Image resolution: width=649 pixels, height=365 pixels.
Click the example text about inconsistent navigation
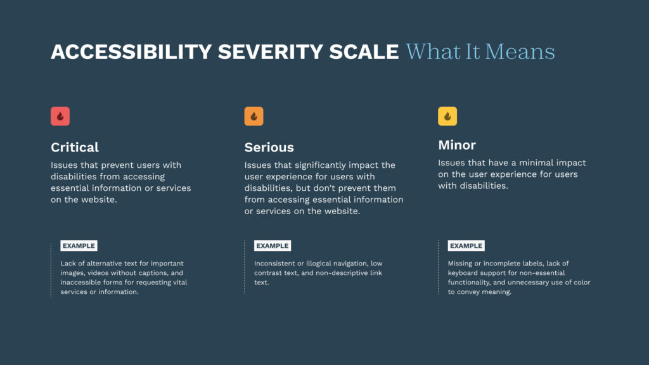coord(318,272)
